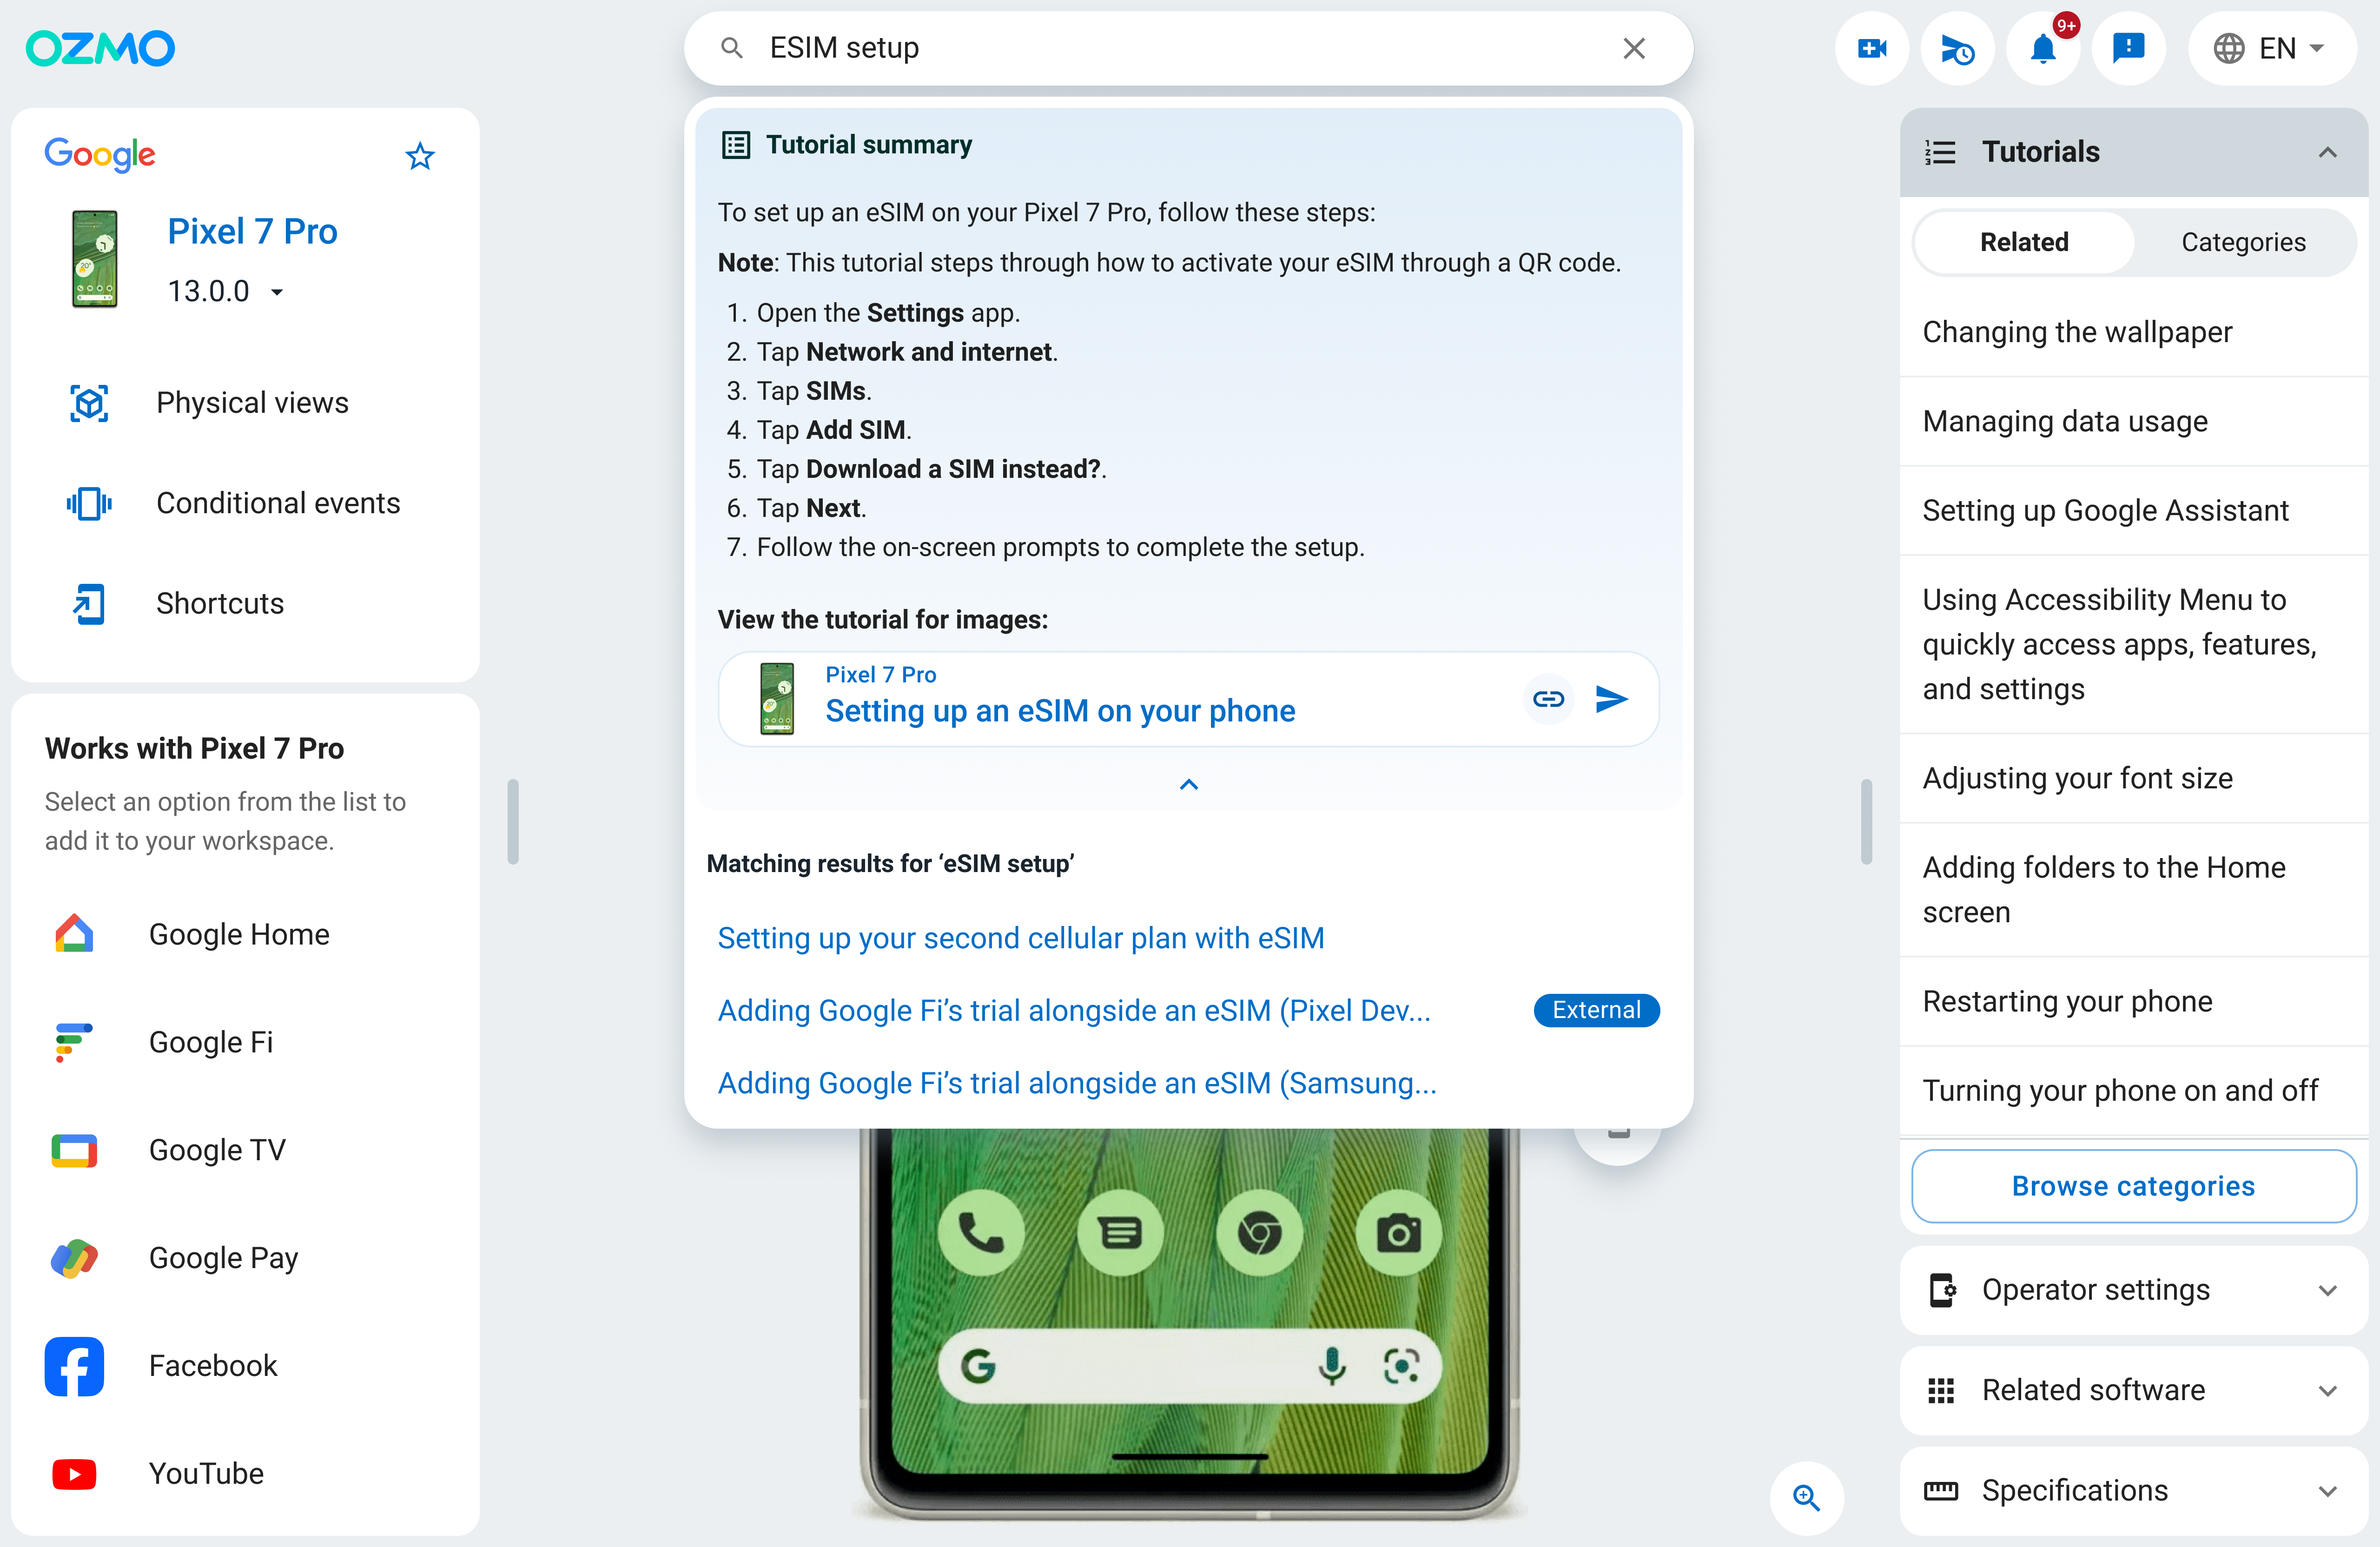Open Physical views
2380x1547 pixels.
(252, 403)
